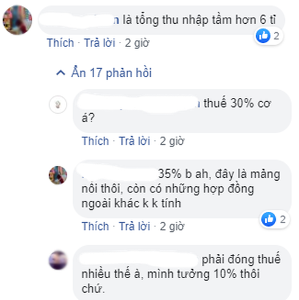Open reaction count '2' on top comment
This screenshot has width=299, height=300.
[276, 36]
